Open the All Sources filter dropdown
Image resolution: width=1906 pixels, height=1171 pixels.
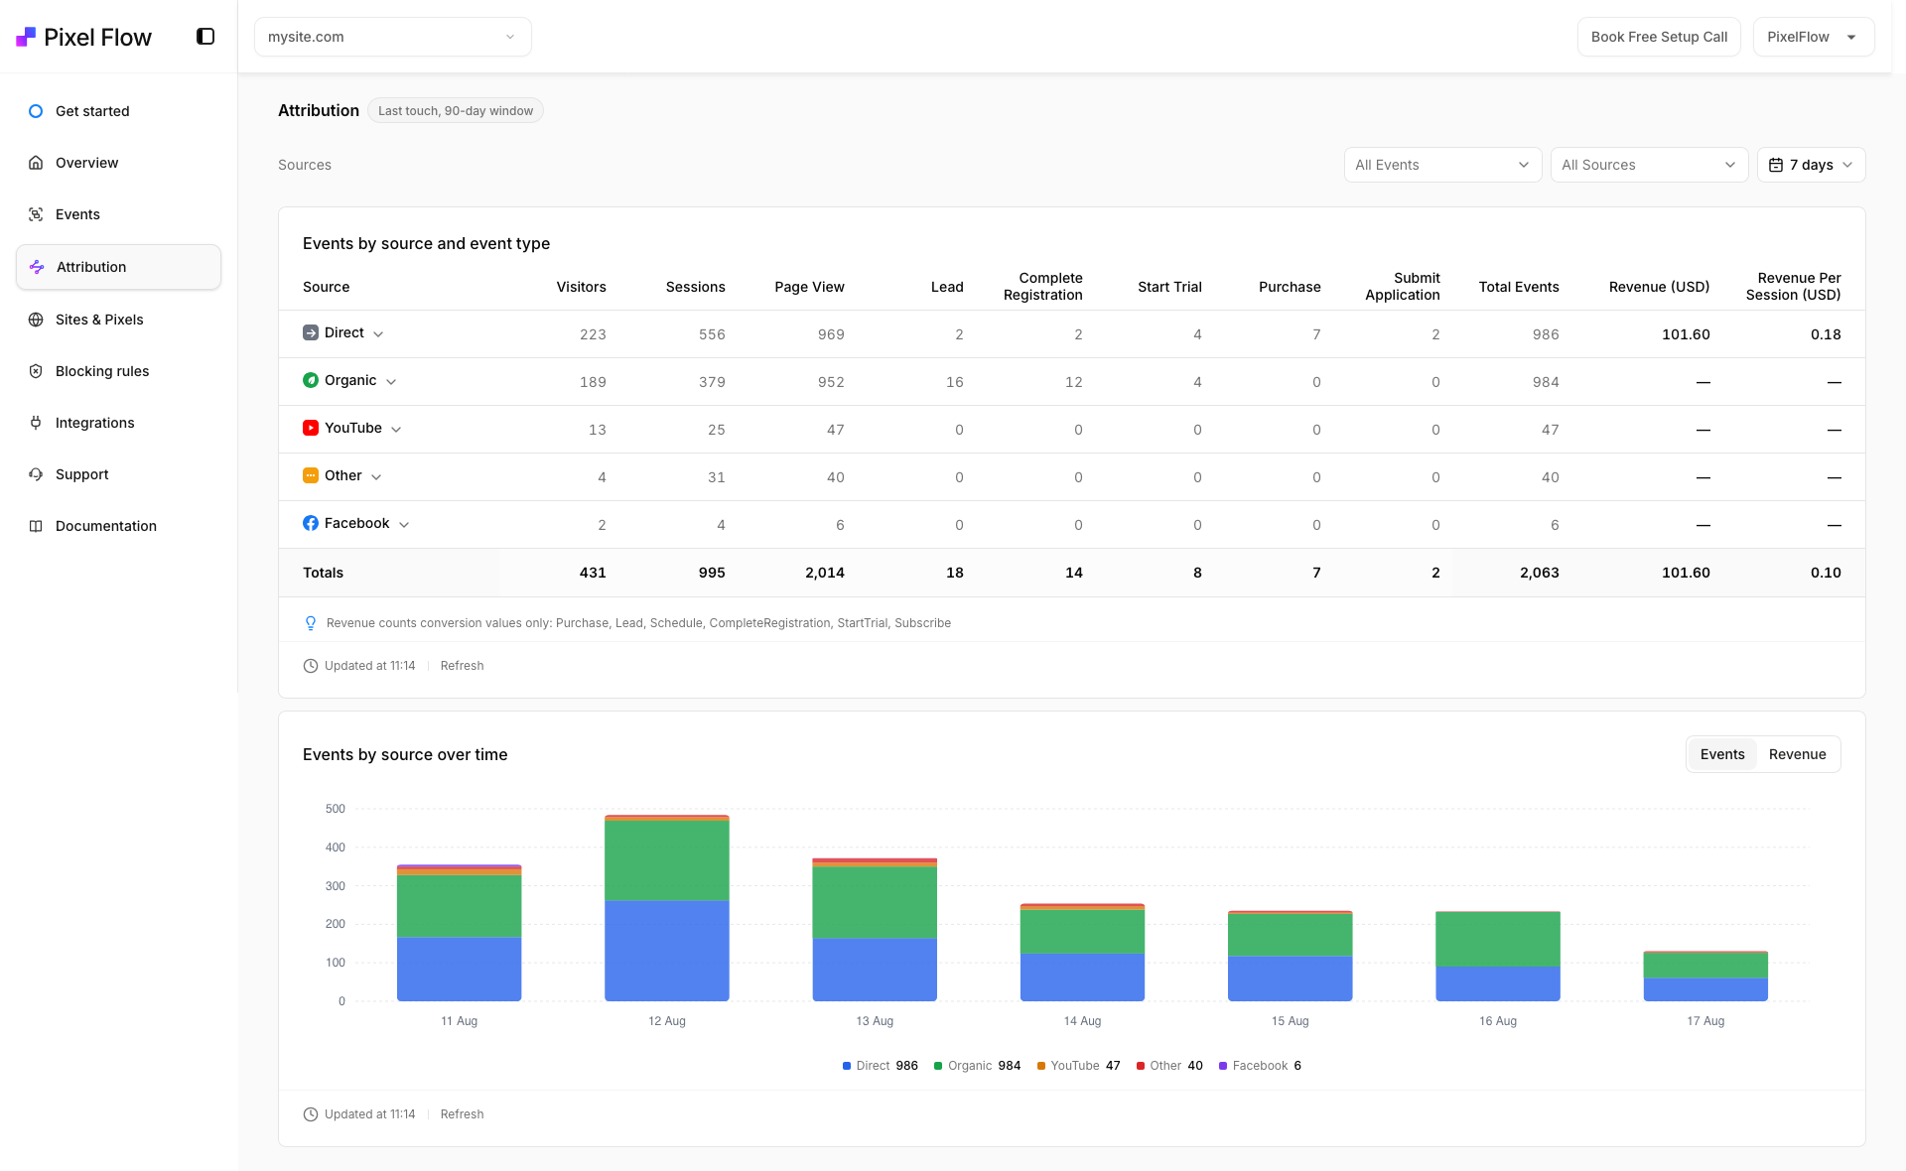(x=1649, y=165)
